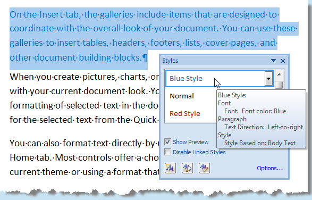Open the Options… link

(x=269, y=168)
